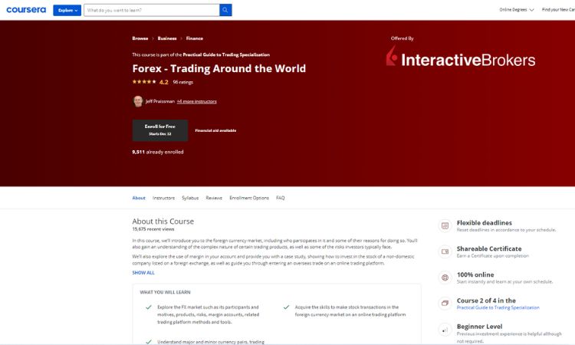
Task: Click the 'About this Course' heading
Action: [163, 222]
